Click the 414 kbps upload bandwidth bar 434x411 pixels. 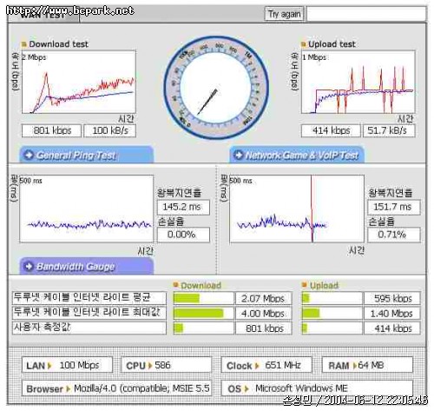point(332,328)
